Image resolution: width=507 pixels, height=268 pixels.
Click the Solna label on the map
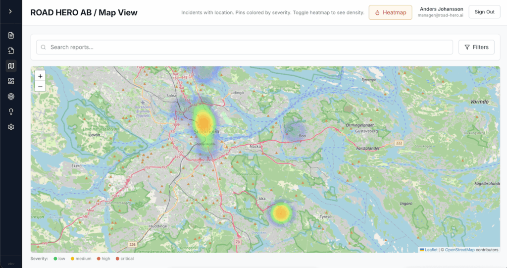[171, 96]
